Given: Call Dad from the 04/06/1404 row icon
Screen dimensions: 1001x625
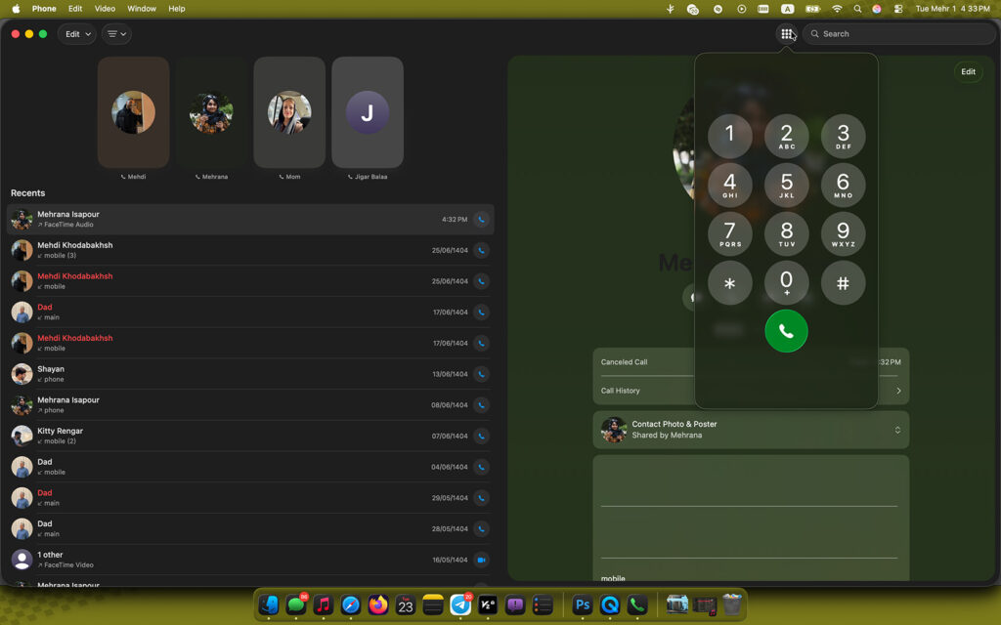Looking at the screenshot, I should coord(481,467).
